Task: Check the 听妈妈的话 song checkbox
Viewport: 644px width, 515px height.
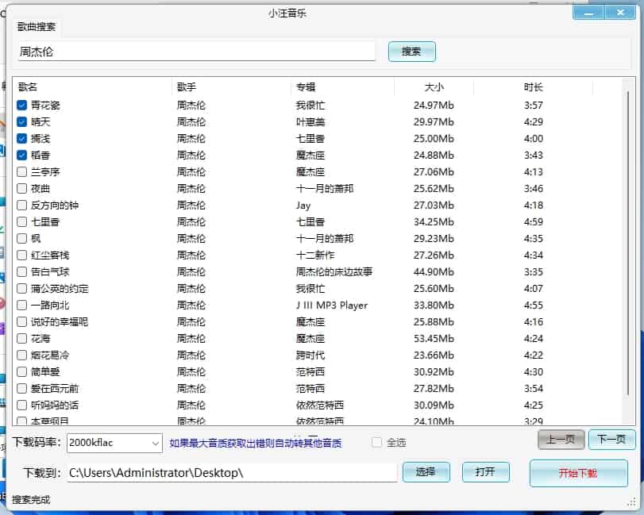Action: point(21,405)
